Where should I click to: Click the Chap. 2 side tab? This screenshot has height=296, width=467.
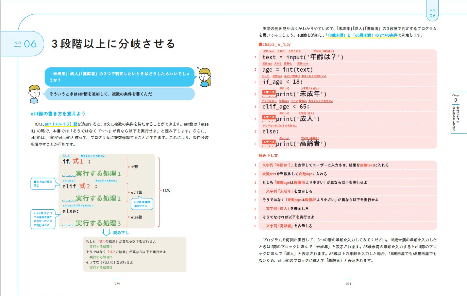tap(456, 113)
